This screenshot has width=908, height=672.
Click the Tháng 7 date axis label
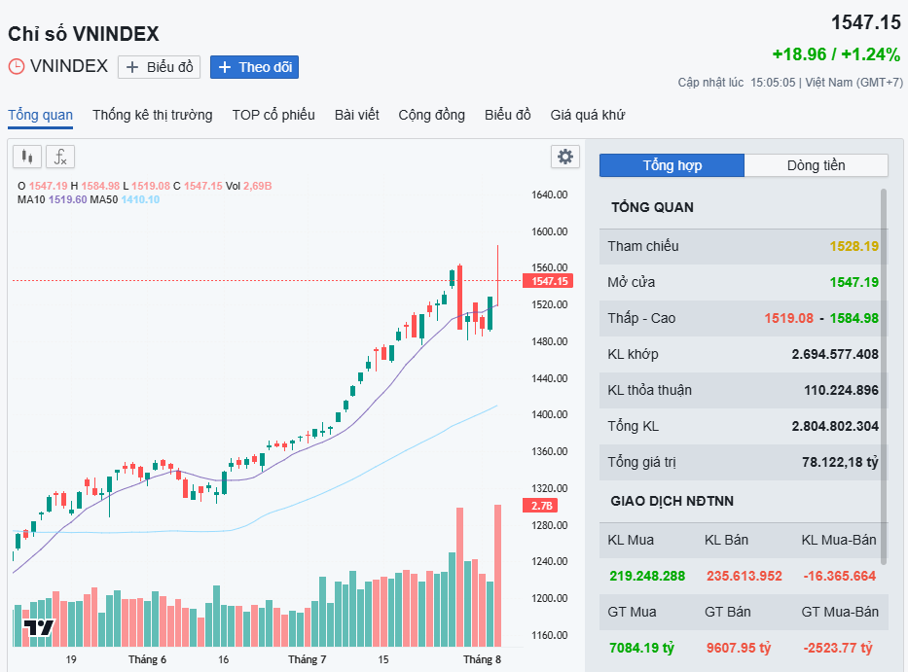(x=307, y=659)
